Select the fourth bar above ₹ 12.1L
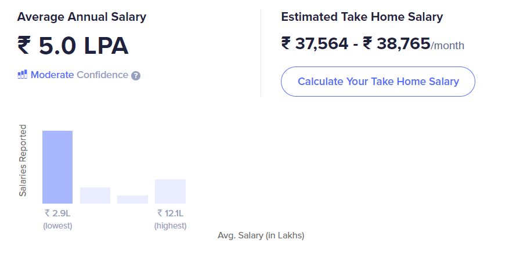Viewport: 520px width, 258px height. tap(170, 191)
